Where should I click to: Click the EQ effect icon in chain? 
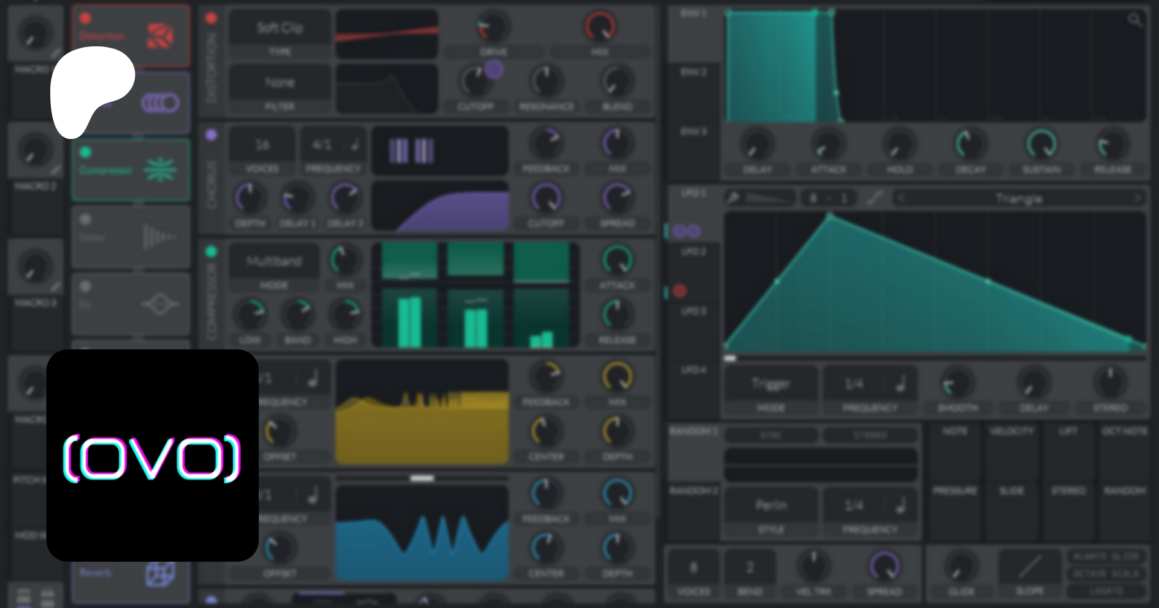coord(160,304)
